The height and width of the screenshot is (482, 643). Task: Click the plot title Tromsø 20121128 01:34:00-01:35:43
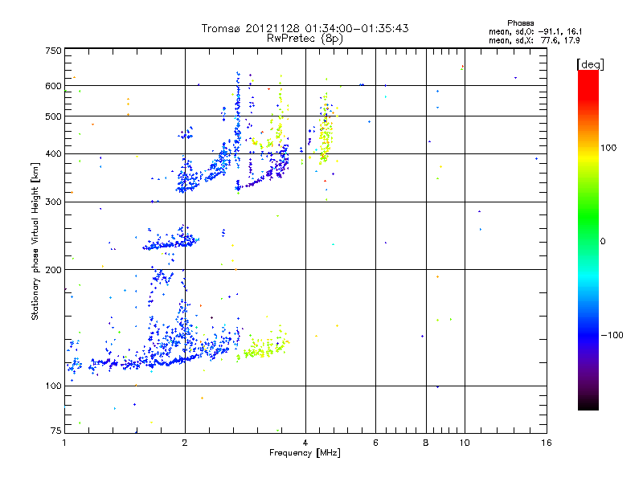(x=305, y=28)
